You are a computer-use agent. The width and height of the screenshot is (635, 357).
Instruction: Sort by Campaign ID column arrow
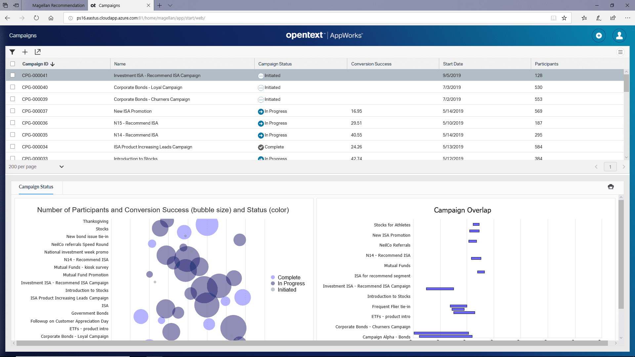[53, 64]
